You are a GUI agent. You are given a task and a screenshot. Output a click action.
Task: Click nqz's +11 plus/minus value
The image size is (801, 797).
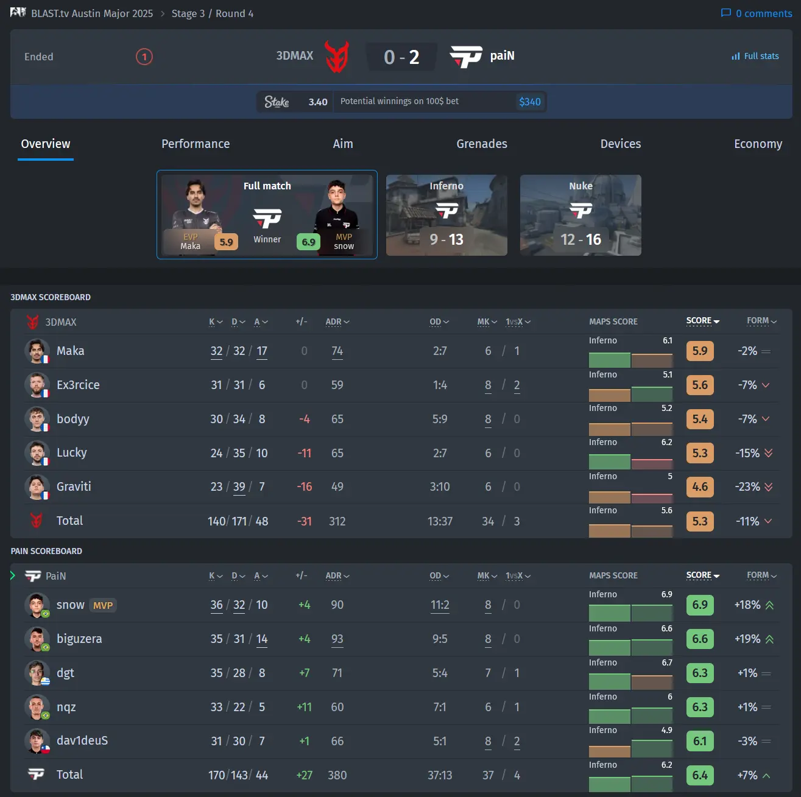(304, 707)
